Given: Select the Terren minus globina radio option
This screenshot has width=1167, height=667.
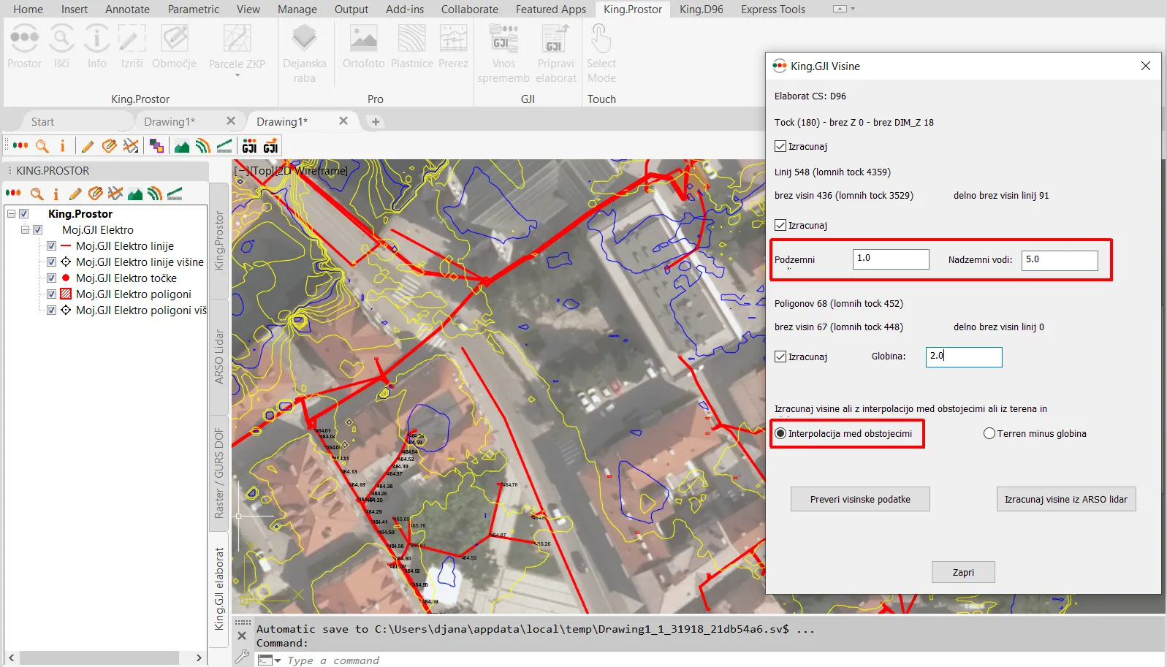Looking at the screenshot, I should 989,433.
